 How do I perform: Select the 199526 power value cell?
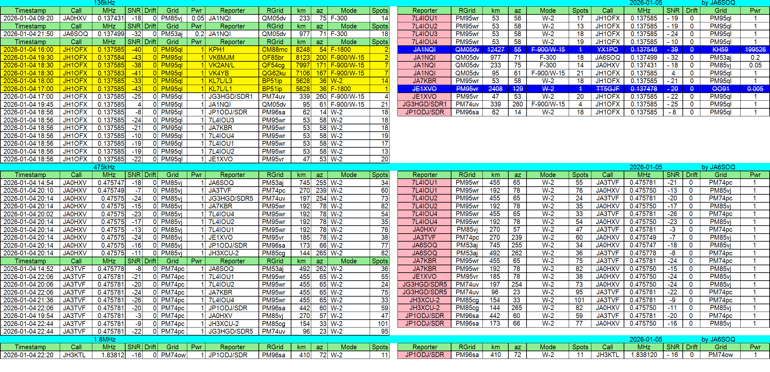pyautogui.click(x=755, y=50)
